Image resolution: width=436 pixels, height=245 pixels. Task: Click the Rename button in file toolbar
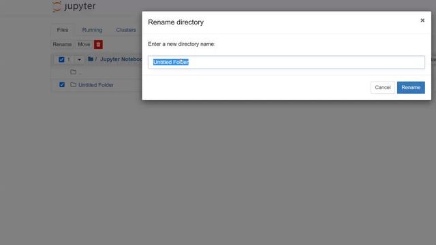(62, 44)
